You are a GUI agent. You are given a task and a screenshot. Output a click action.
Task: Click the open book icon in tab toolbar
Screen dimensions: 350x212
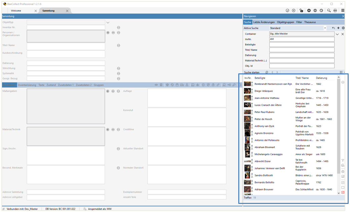(193, 85)
